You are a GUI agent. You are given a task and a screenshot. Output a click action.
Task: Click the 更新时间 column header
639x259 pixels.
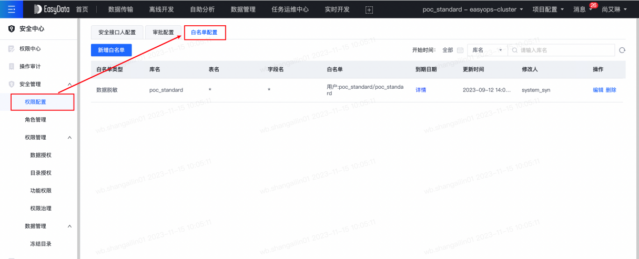[x=473, y=69]
